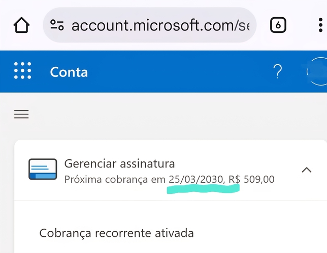Collapse the Gerenciar assinatura chevron
327x253 pixels.
click(306, 170)
